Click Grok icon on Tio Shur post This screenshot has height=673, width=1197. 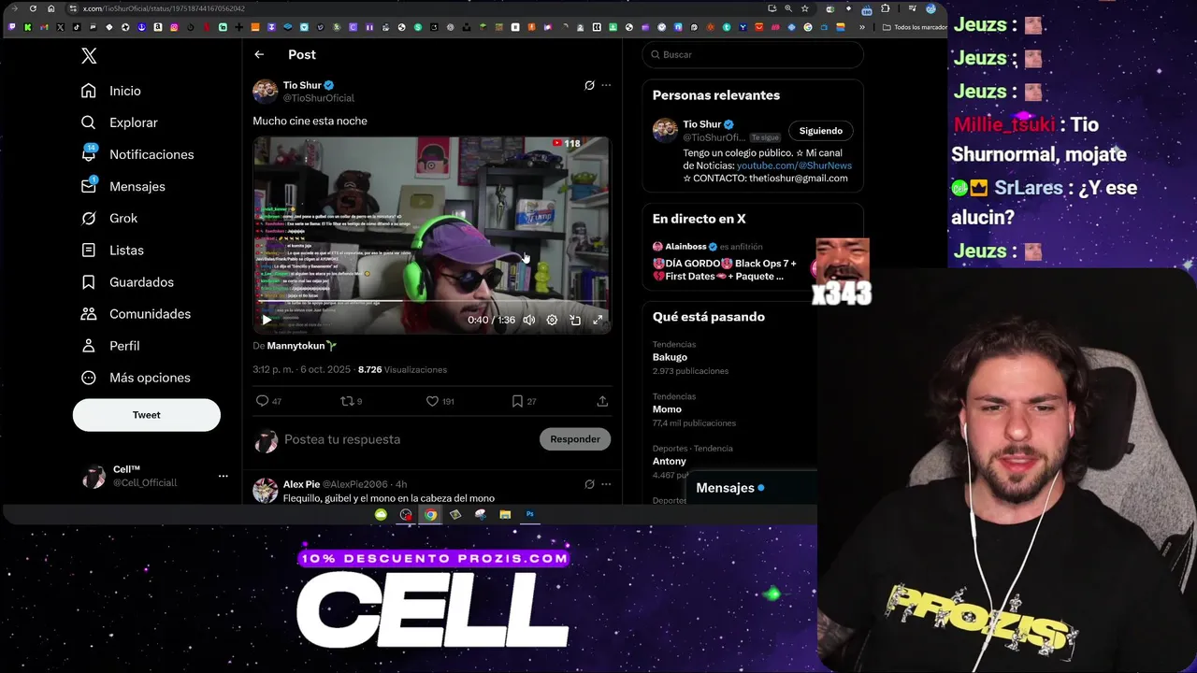pos(589,85)
